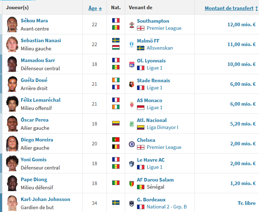Click the Le Havre AC club crest
Screen dimensions: 259x212
click(132, 164)
